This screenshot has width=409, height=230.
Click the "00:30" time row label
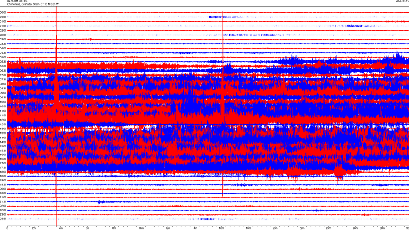point(3,17)
